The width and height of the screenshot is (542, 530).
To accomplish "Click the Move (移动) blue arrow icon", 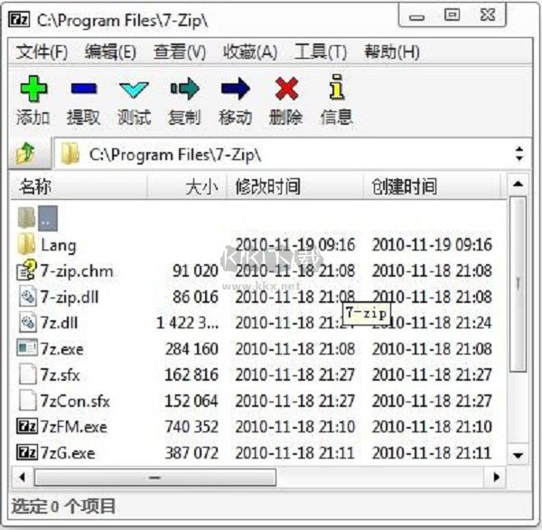I will click(x=236, y=89).
